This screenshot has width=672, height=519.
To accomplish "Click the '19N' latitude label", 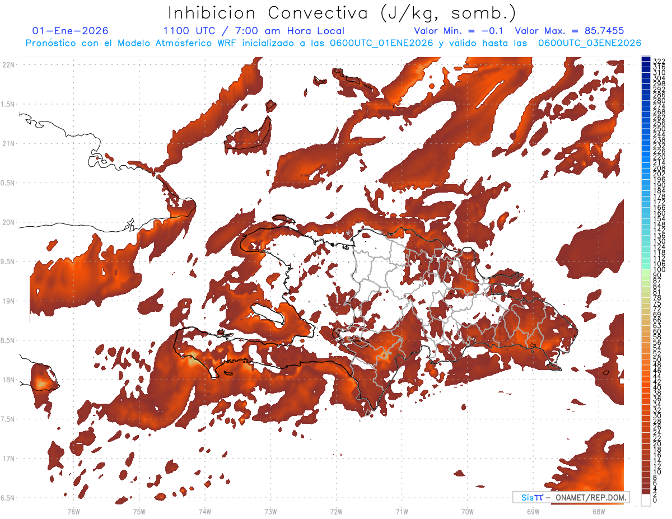I will point(8,301).
